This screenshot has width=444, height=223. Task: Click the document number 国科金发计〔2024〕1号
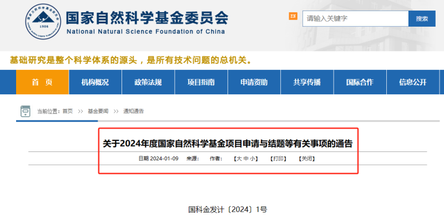(x=228, y=210)
